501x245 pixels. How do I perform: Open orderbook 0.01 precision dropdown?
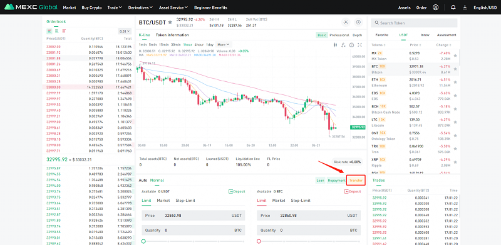coord(125,31)
